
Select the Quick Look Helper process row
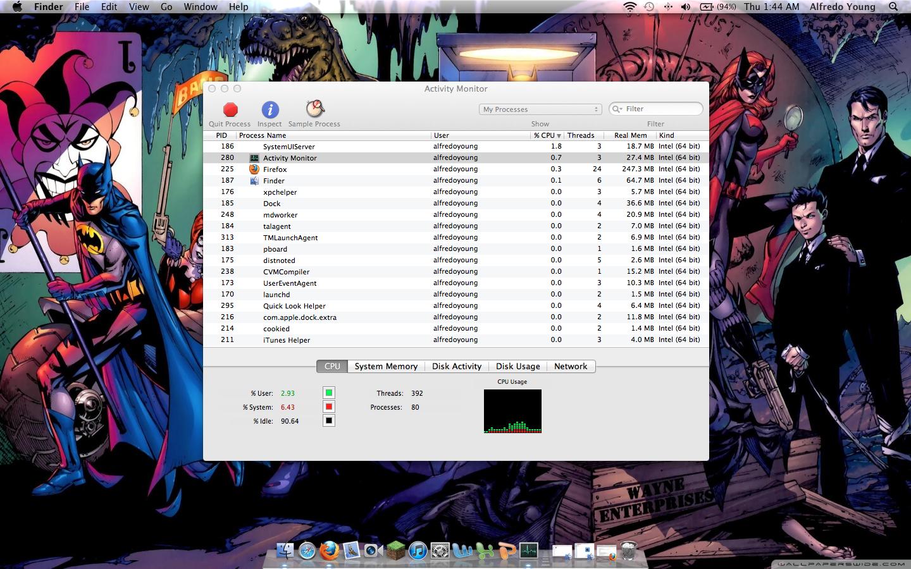(456, 305)
